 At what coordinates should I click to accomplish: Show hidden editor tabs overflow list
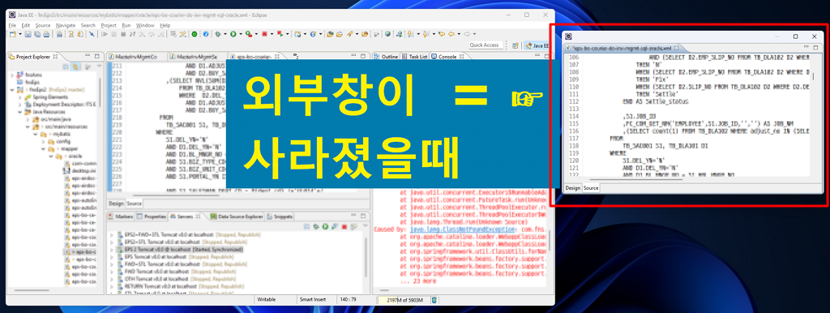coord(295,56)
